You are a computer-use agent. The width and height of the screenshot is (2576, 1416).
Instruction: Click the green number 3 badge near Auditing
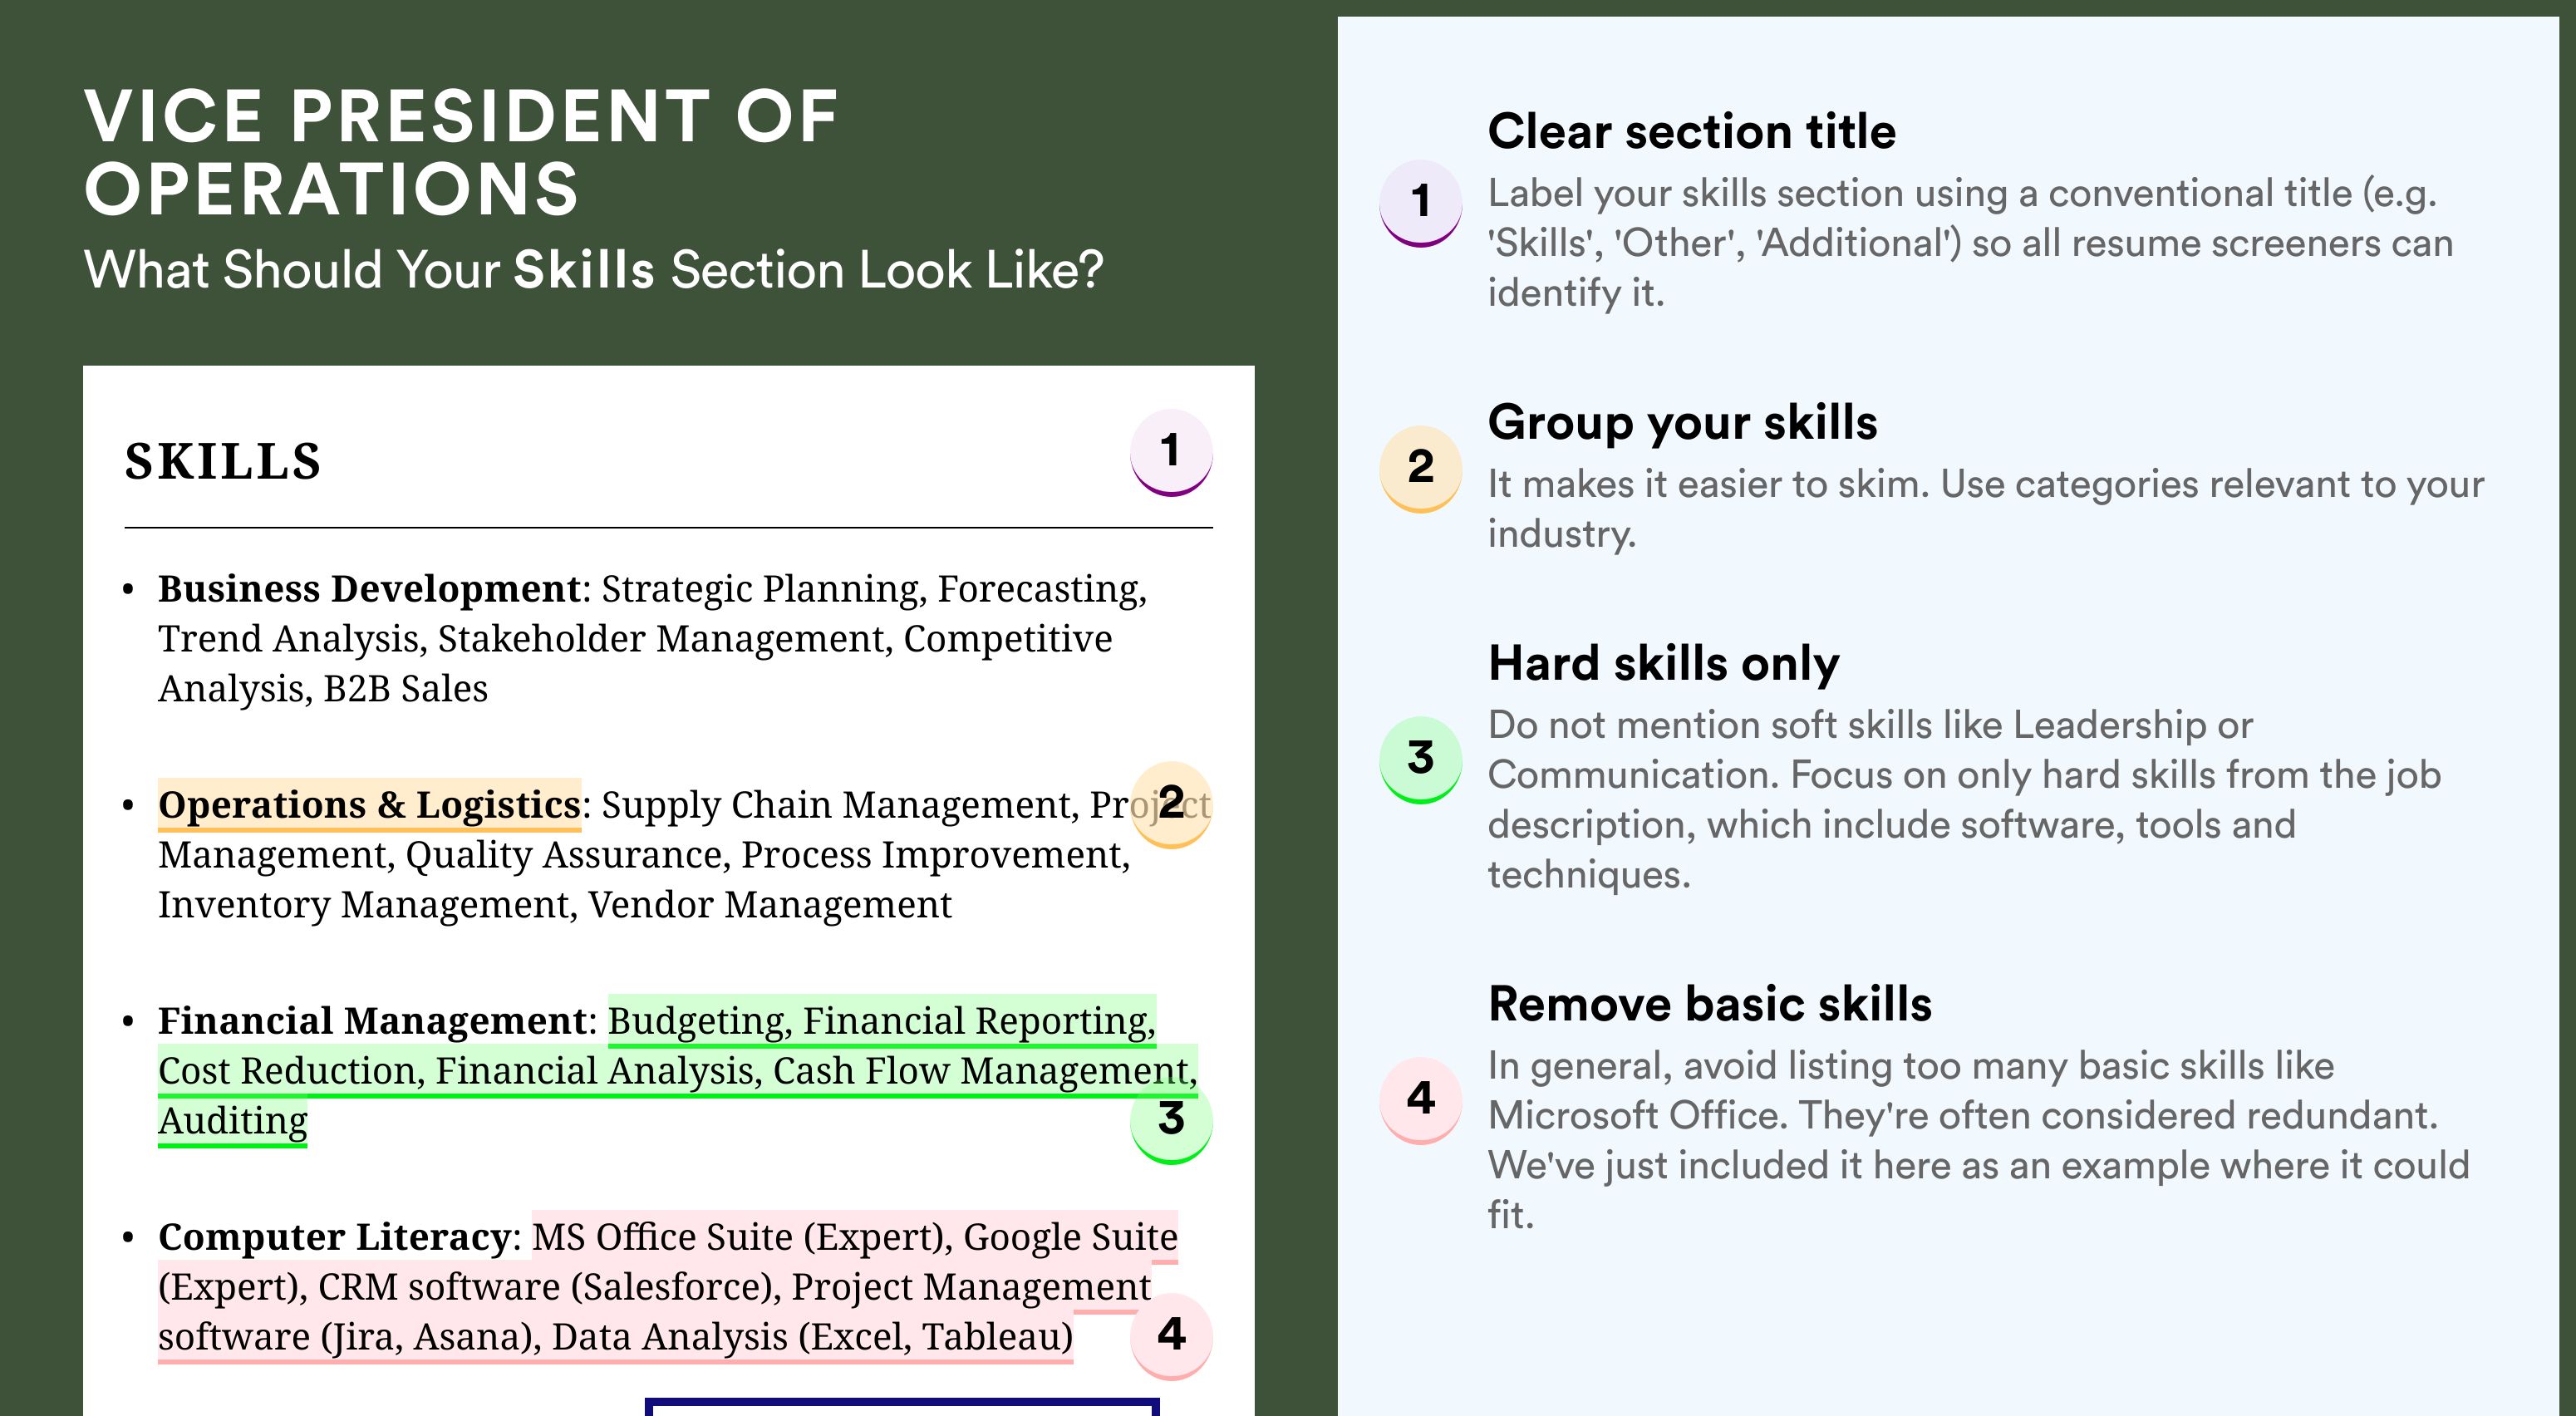pos(1171,1120)
